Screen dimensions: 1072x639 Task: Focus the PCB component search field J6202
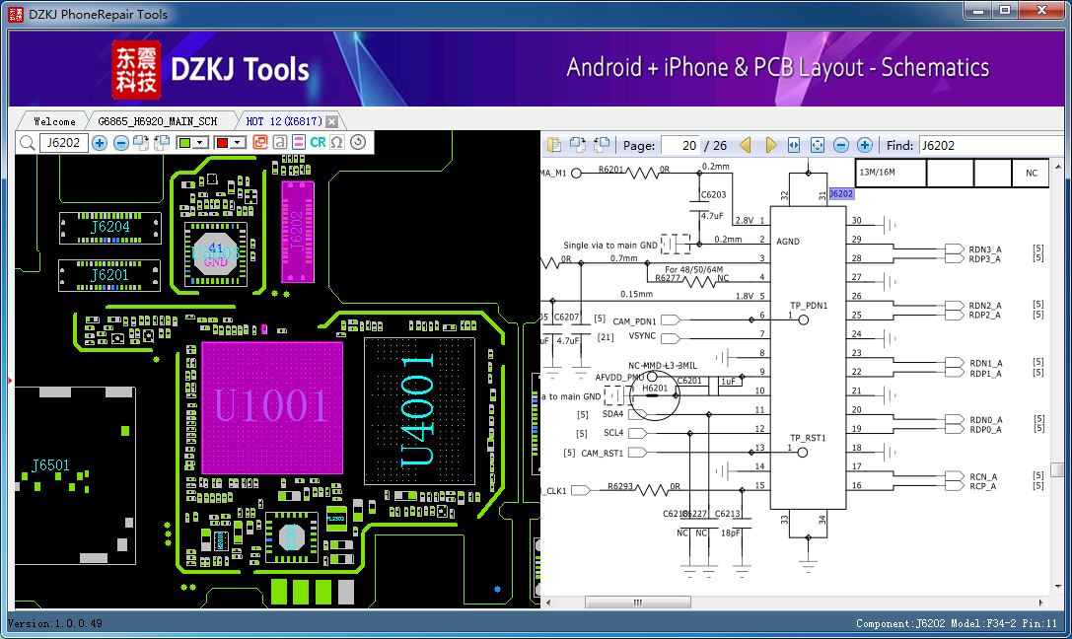(63, 142)
